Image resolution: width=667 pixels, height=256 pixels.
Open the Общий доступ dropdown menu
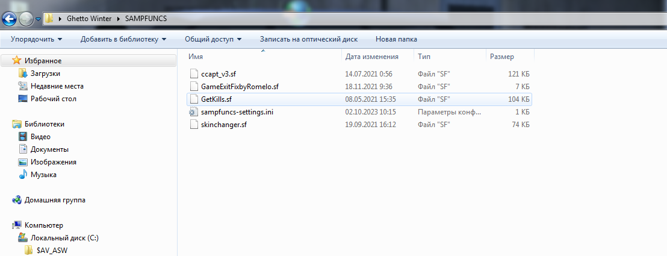(x=213, y=39)
